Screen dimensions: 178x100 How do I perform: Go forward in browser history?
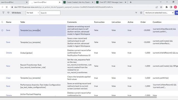[2, 7]
